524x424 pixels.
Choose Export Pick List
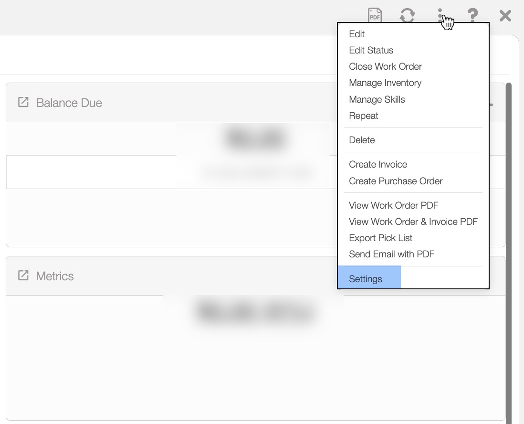[380, 238]
